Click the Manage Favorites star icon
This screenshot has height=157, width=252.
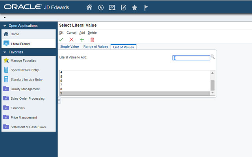pyautogui.click(x=6, y=60)
